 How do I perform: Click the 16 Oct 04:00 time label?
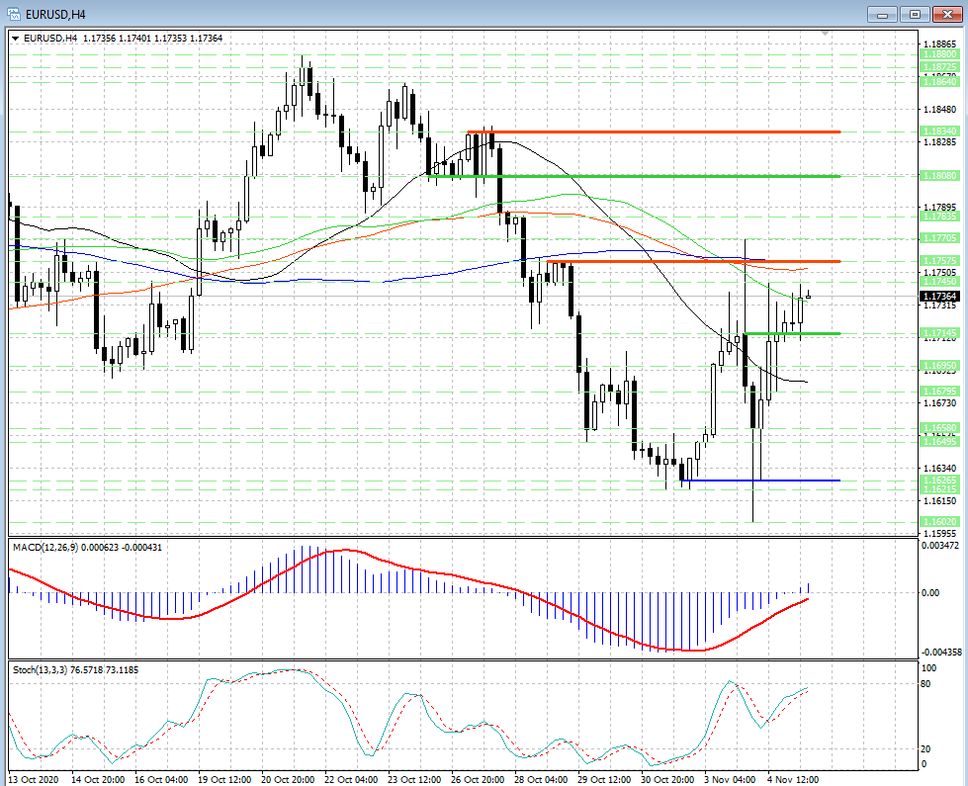161,779
